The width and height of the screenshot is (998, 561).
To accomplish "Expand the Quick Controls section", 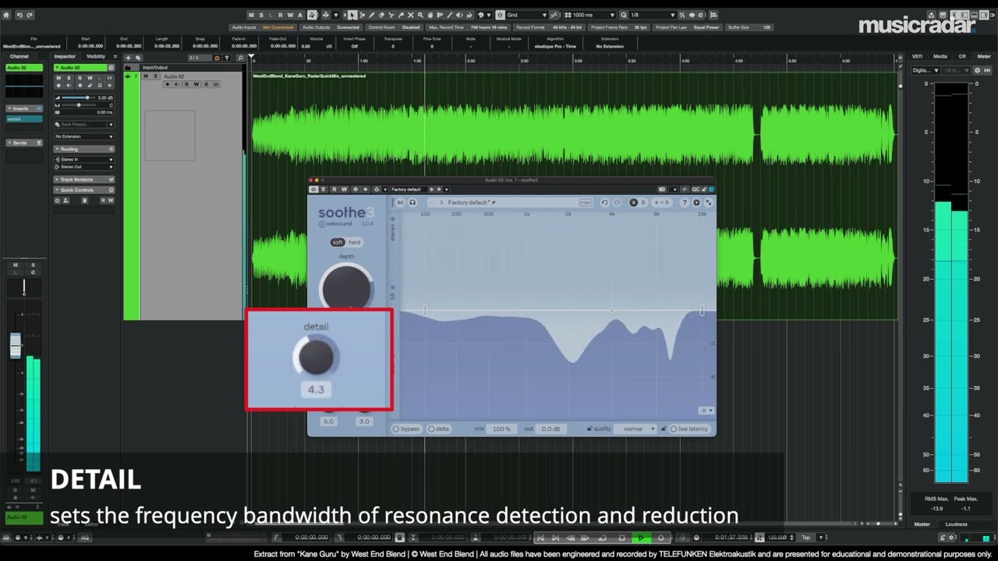I will coord(84,190).
